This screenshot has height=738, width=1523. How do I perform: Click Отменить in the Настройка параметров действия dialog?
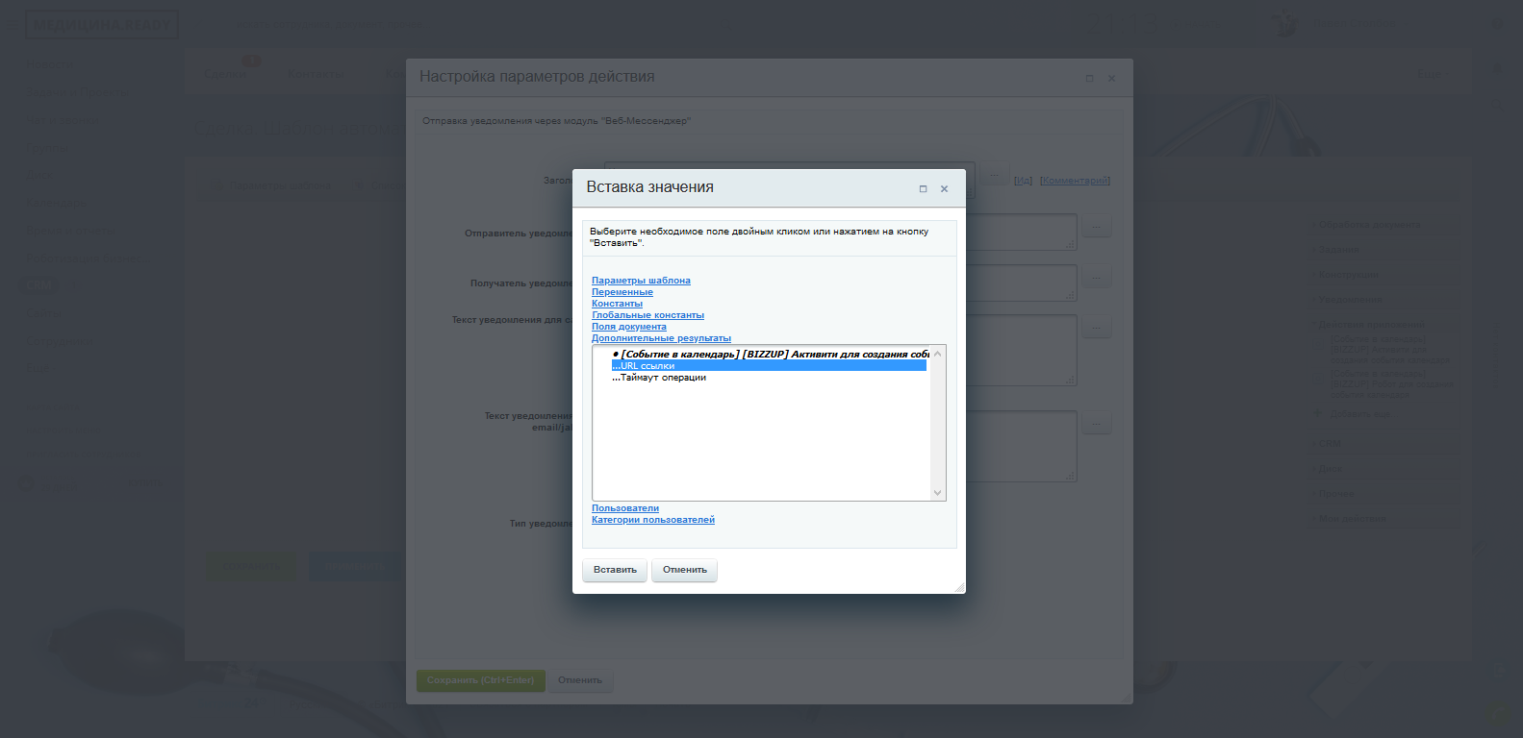[x=580, y=680]
